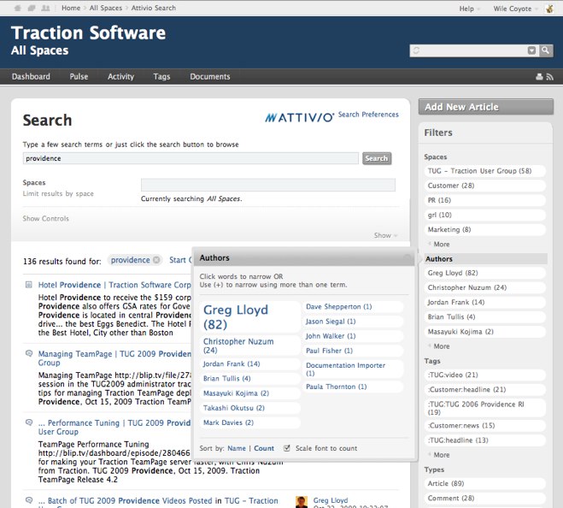The width and height of the screenshot is (563, 508).
Task: Toggle Scale font to count checkbox
Action: coord(287,448)
